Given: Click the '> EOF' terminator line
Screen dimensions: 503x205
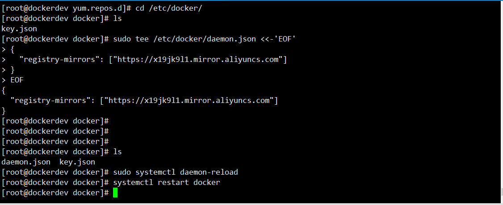Looking at the screenshot, I should (13, 80).
